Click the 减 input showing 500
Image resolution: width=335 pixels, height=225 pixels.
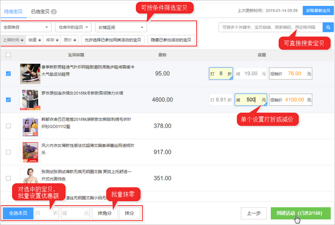pyautogui.click(x=250, y=99)
